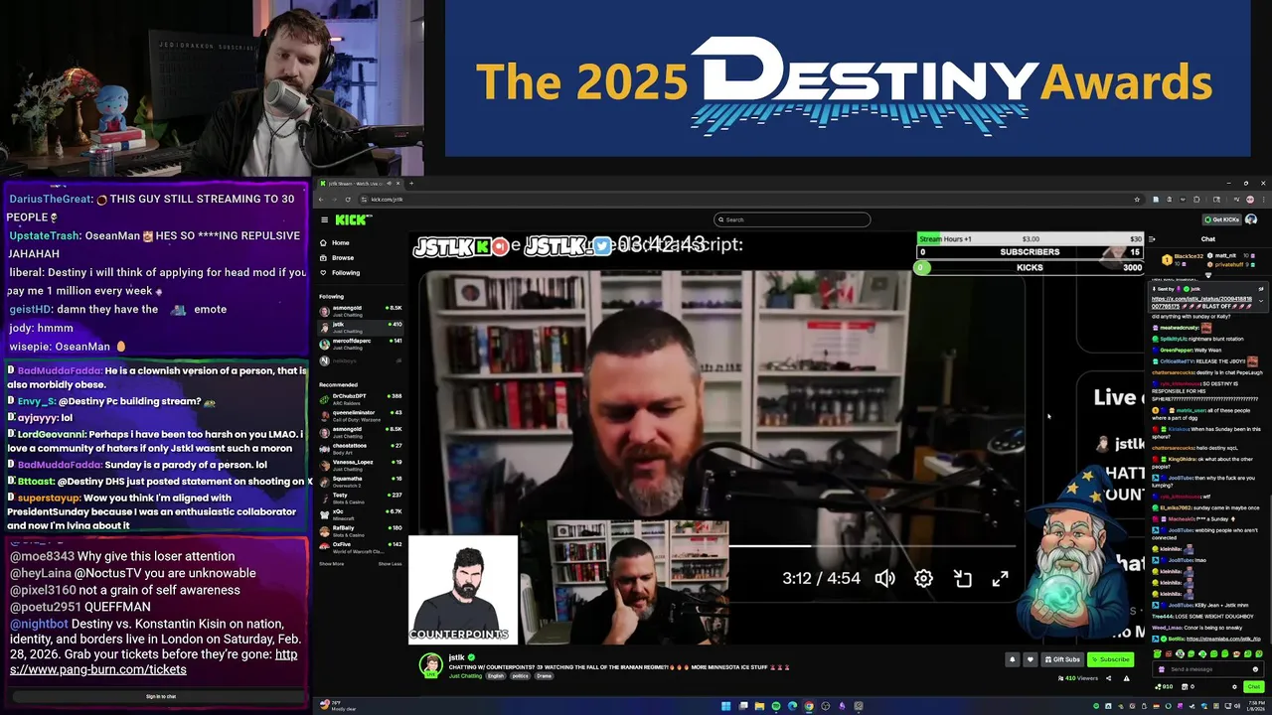Unpin icon on pinned chat message
Viewport: 1272px width, 715px height.
click(1261, 289)
